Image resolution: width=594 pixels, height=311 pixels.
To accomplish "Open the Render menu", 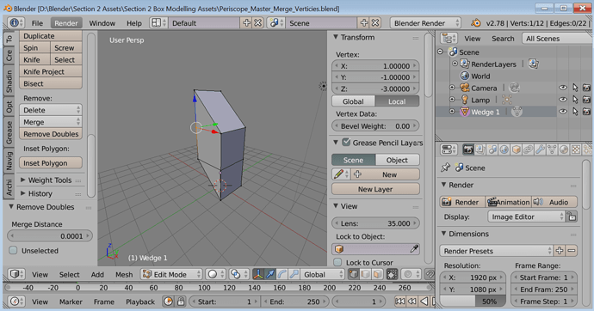I will tap(66, 23).
